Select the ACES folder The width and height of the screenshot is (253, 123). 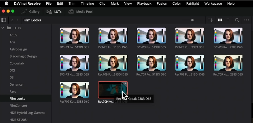13,35
